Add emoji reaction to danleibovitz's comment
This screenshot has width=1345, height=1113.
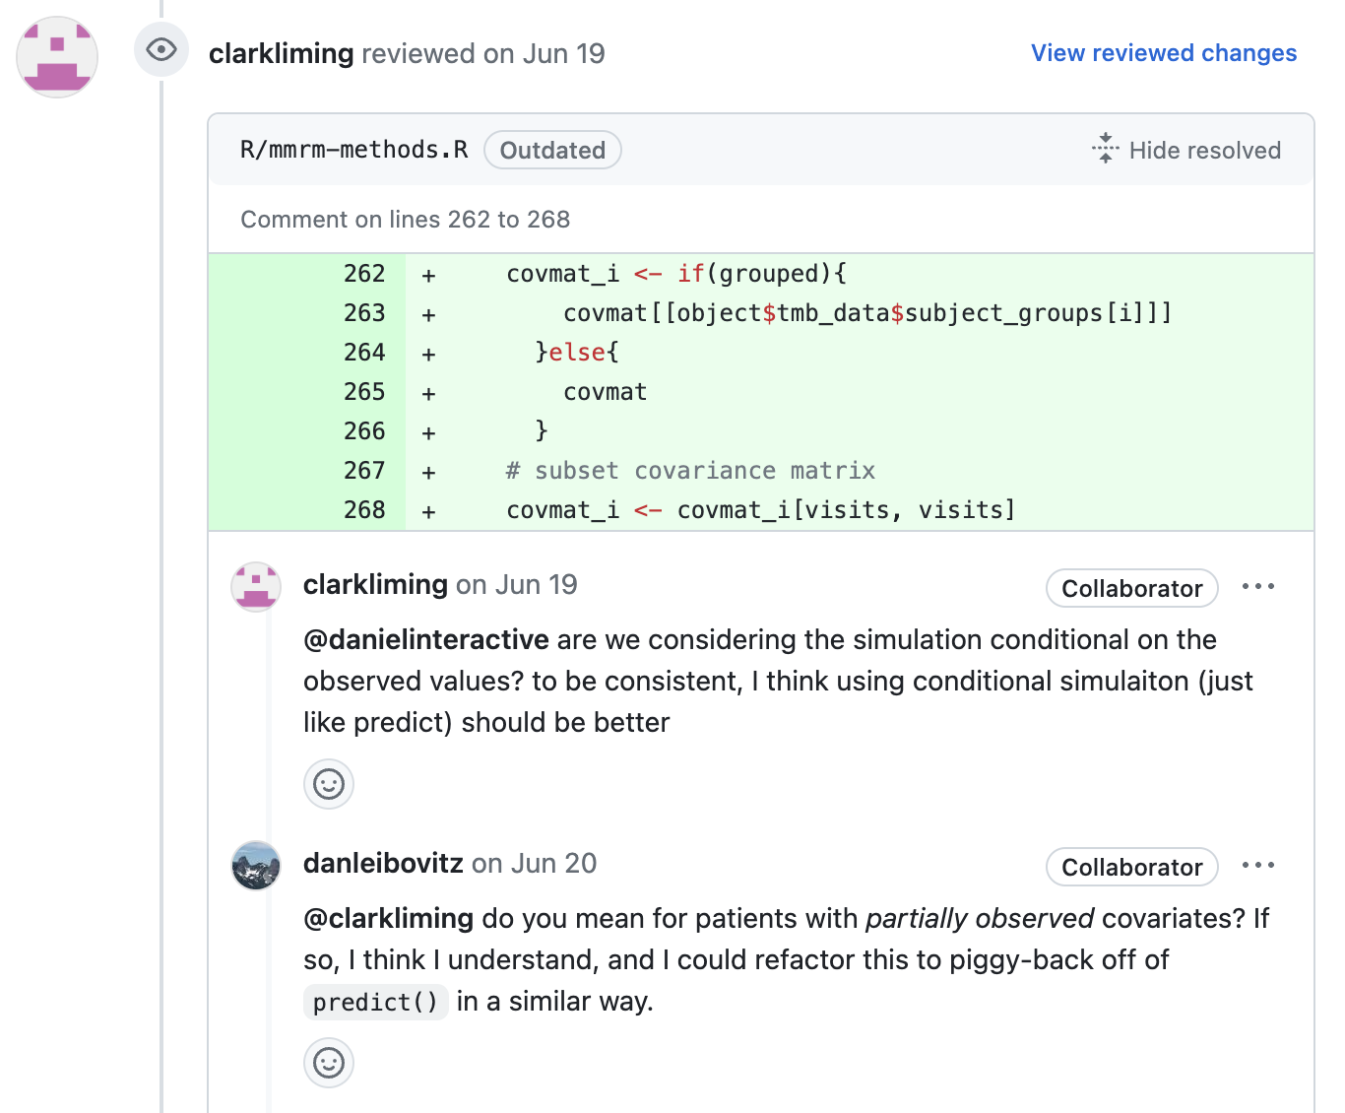tap(328, 1063)
